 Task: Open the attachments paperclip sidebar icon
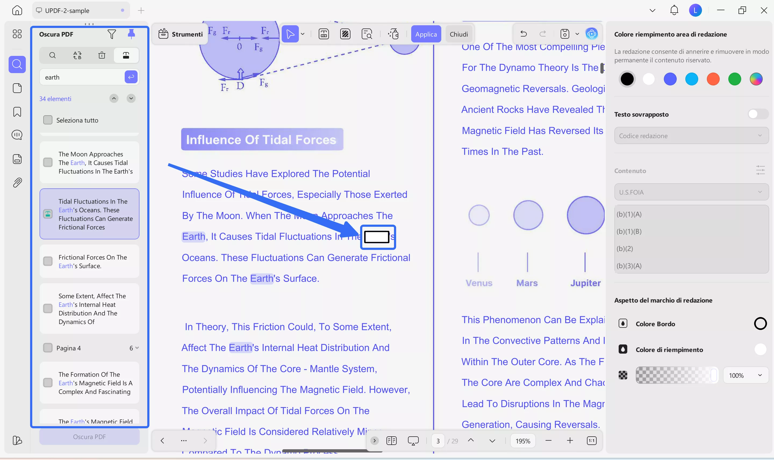click(x=17, y=182)
